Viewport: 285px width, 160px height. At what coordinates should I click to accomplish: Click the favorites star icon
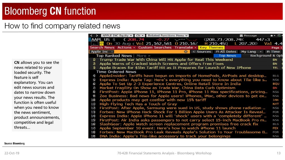(x=272, y=36)
